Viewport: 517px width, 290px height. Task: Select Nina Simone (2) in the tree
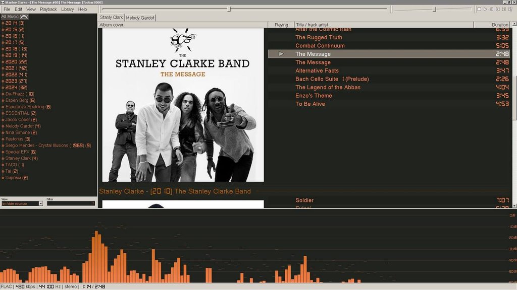[21, 132]
